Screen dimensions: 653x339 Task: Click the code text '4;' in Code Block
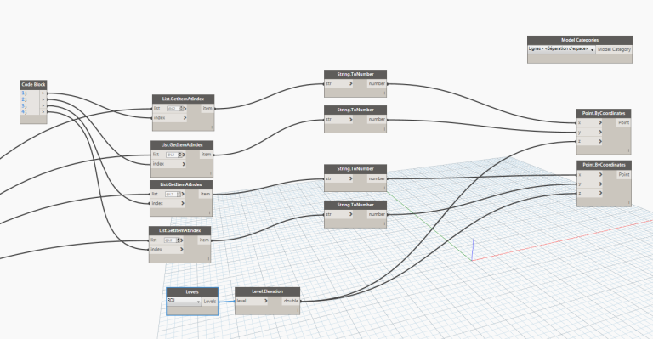coord(24,112)
